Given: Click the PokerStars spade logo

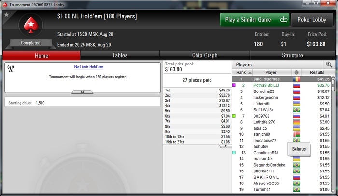Looking at the screenshot, I should (x=31, y=25).
